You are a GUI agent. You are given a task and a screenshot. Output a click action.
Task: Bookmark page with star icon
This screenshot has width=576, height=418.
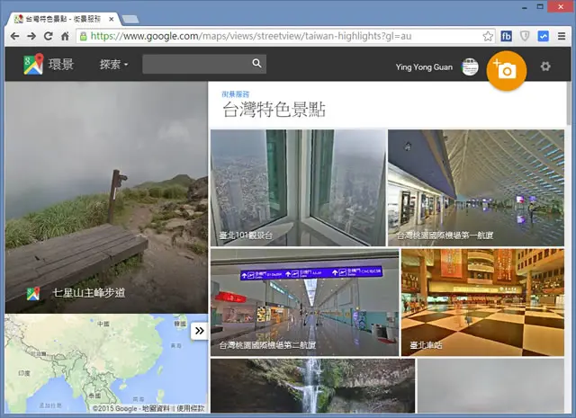click(x=488, y=36)
